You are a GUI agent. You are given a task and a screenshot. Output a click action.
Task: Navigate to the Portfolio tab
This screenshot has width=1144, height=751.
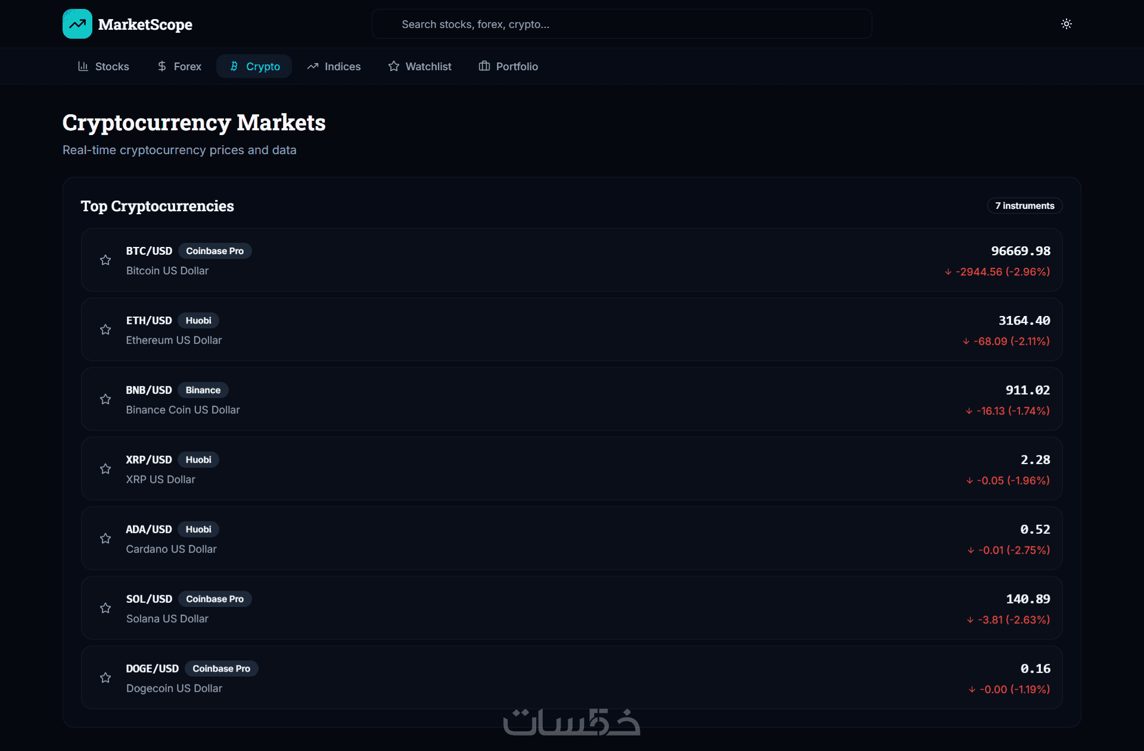508,66
